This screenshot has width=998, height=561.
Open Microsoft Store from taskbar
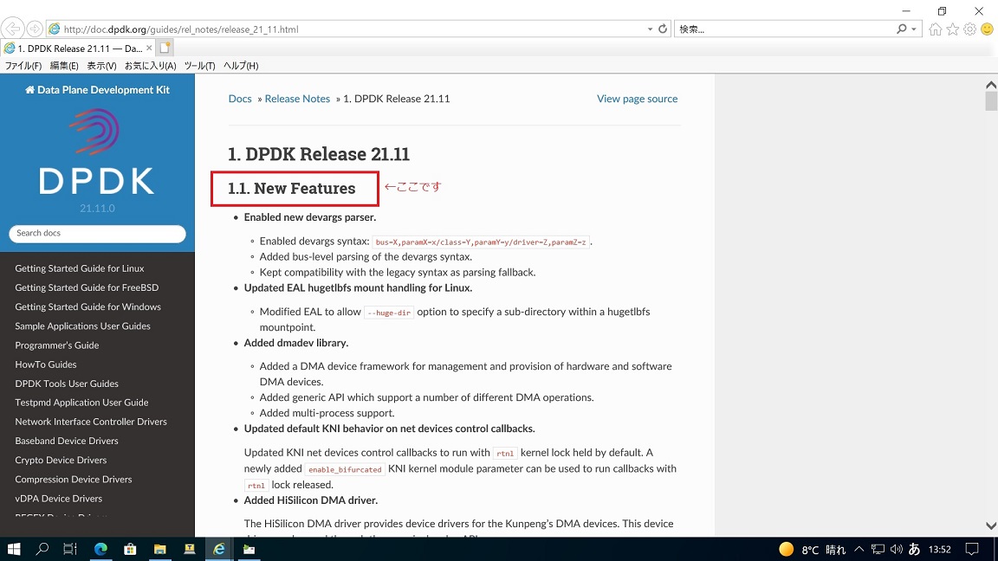tap(130, 549)
